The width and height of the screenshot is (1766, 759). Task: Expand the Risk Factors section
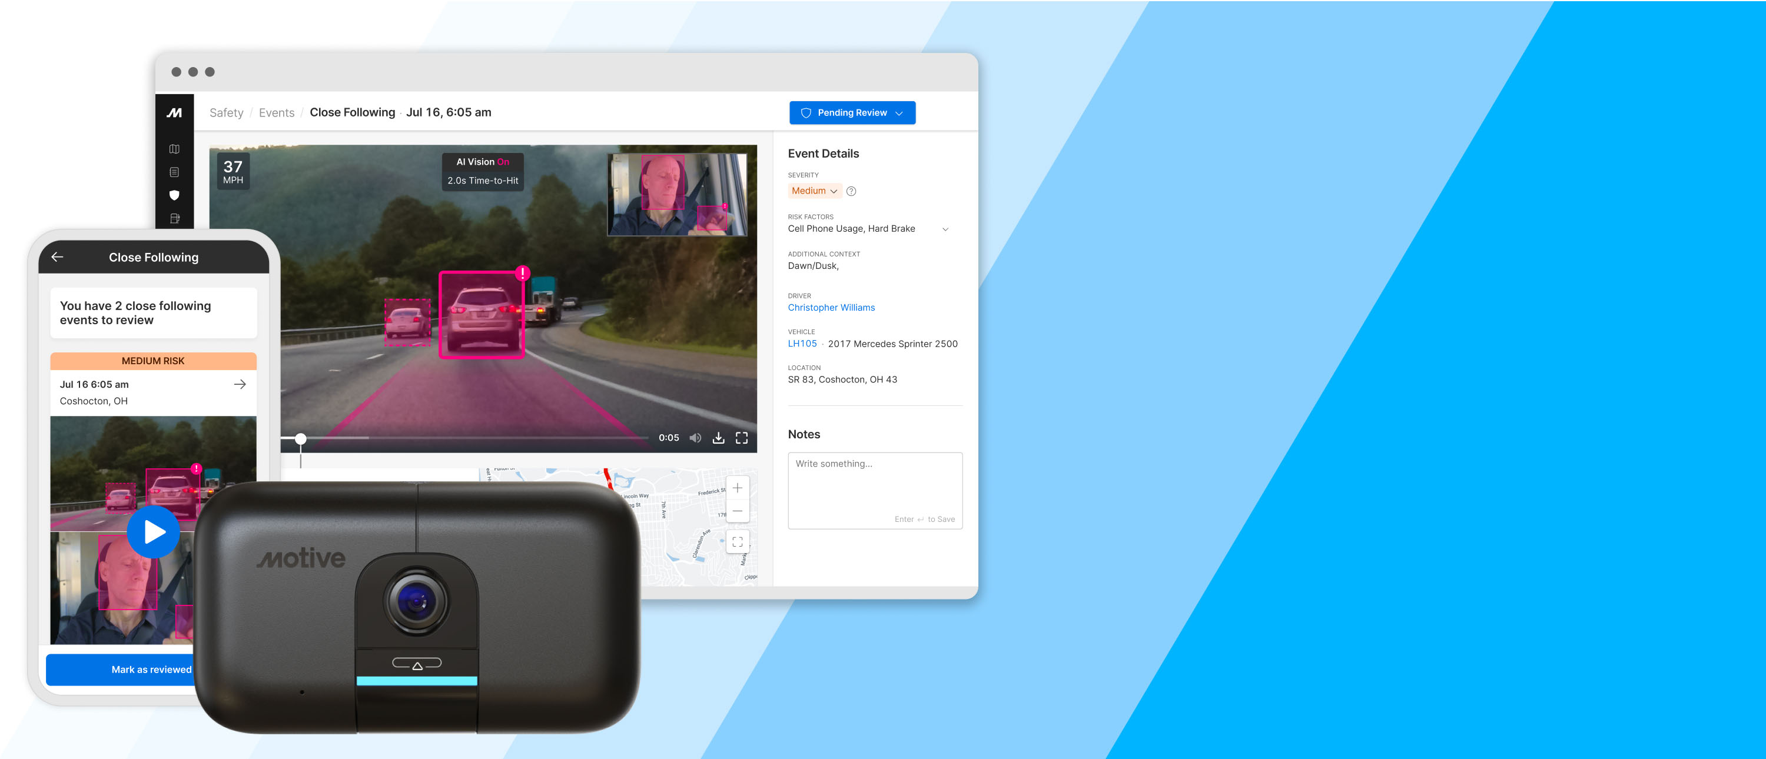click(946, 229)
